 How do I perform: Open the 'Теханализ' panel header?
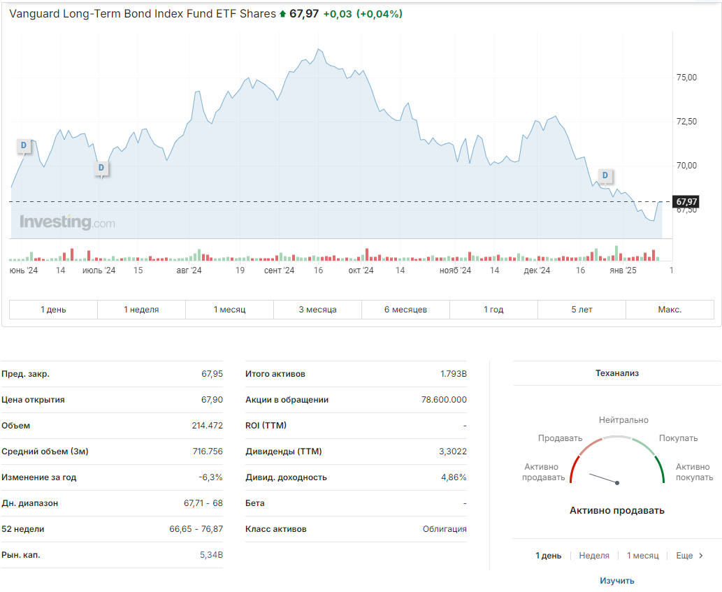point(617,373)
